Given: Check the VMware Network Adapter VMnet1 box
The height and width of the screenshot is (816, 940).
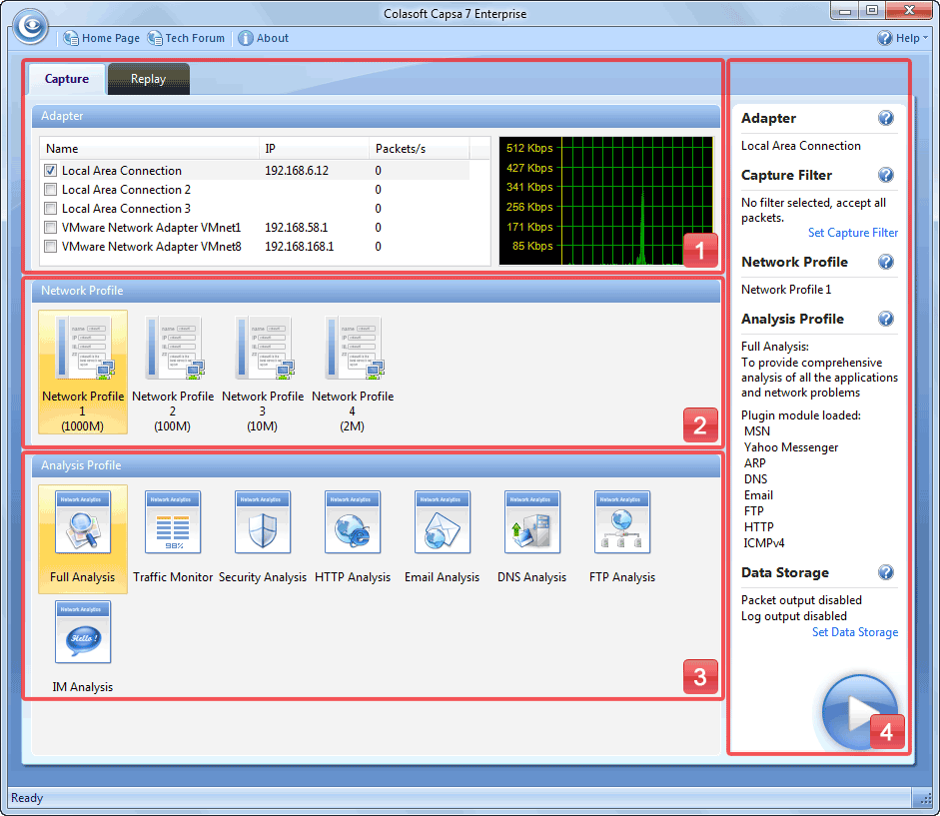Looking at the screenshot, I should pos(51,228).
